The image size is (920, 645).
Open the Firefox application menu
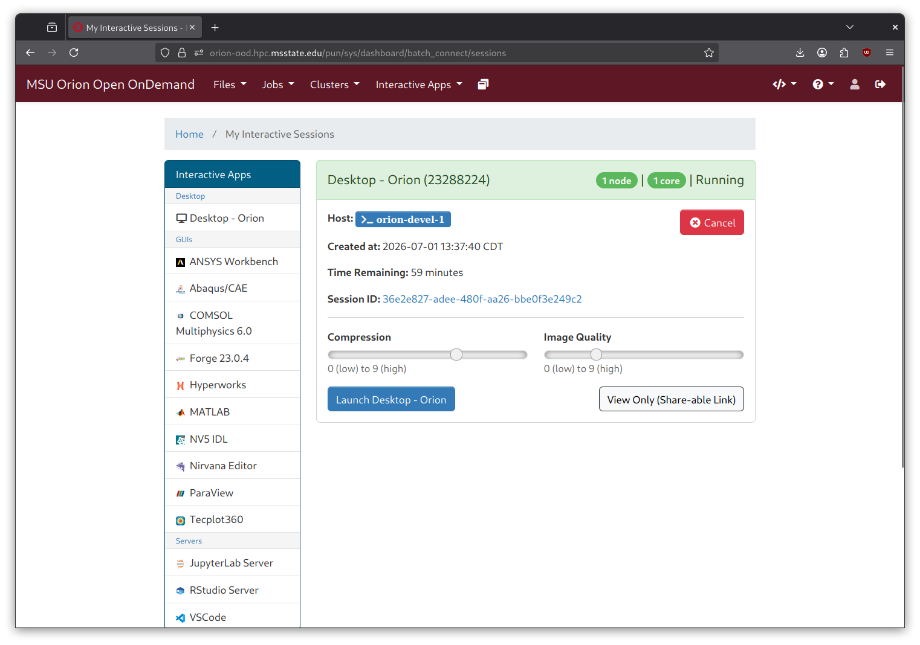890,53
